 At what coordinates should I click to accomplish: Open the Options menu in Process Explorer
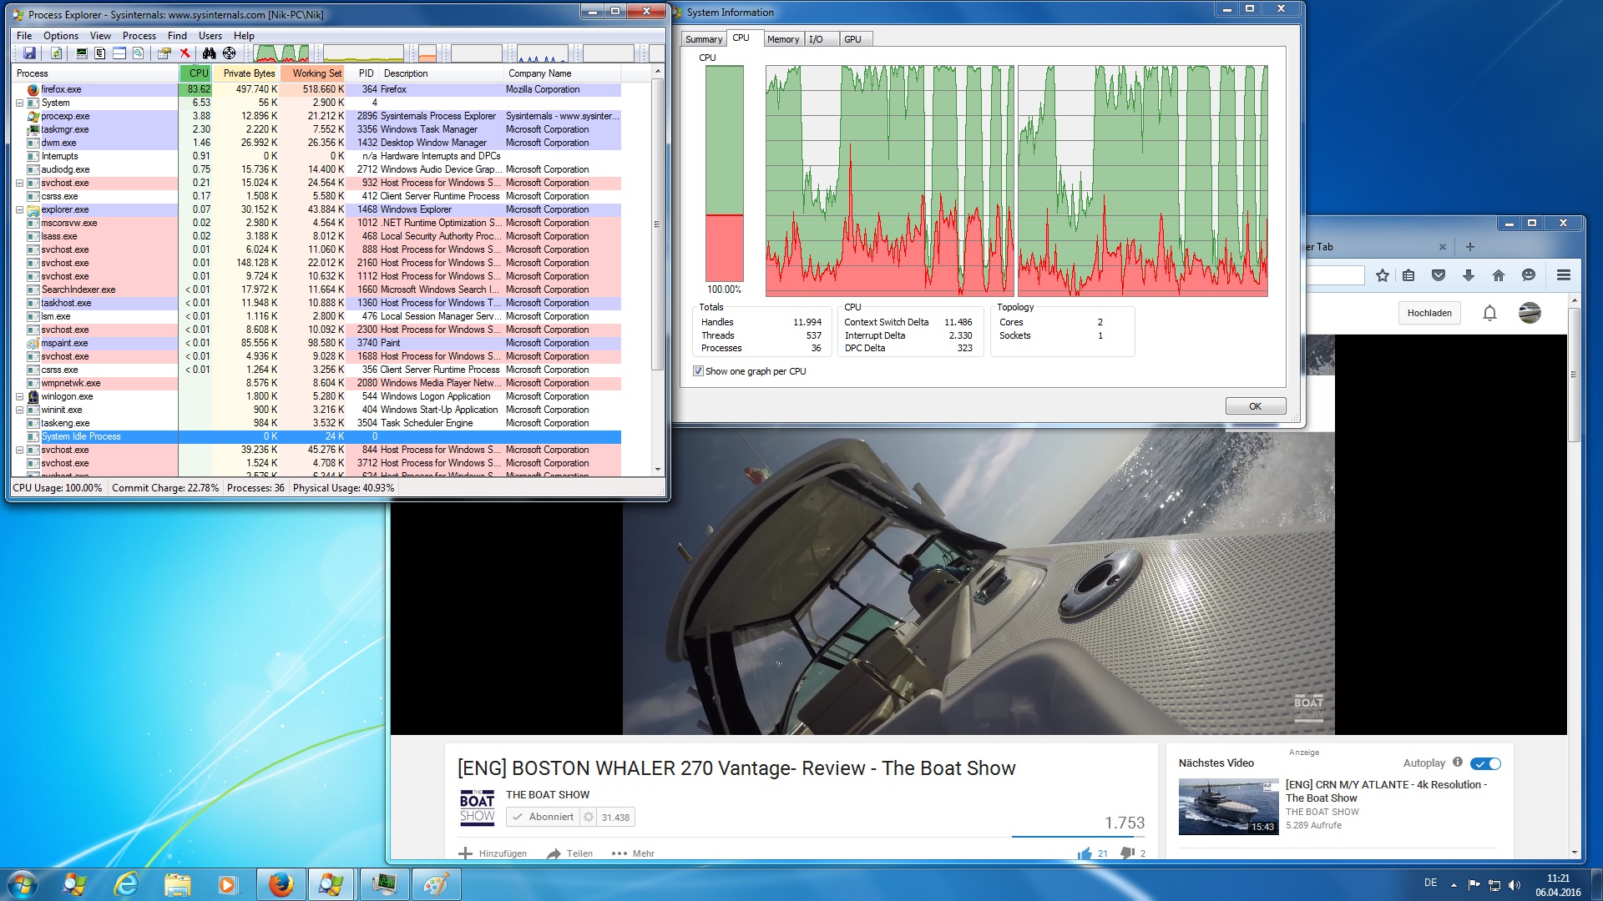point(60,36)
